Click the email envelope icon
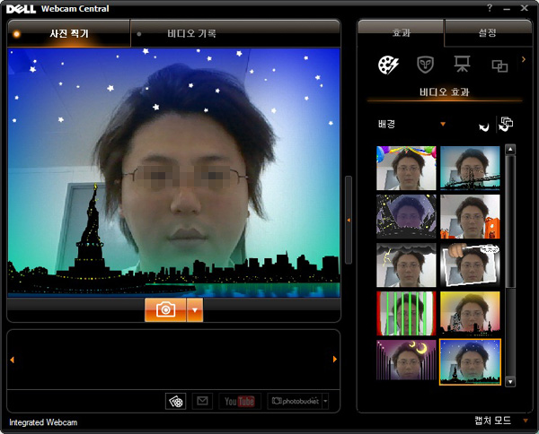 pos(202,401)
